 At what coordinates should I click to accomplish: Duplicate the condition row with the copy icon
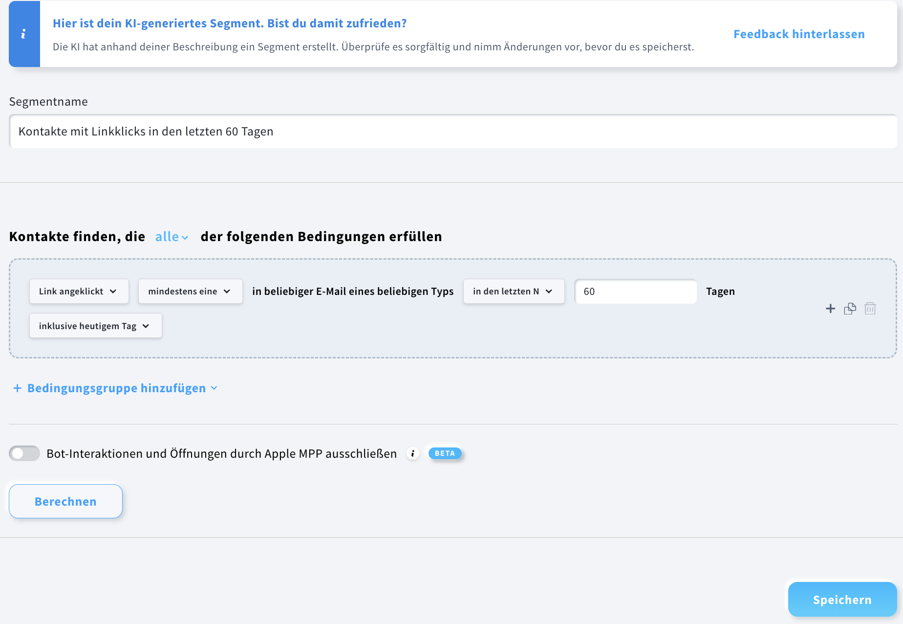850,309
